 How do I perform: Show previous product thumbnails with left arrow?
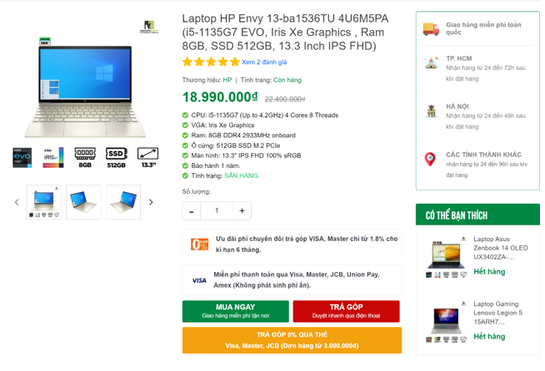click(x=17, y=202)
